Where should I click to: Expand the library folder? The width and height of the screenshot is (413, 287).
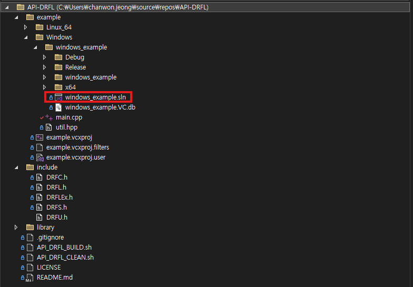[x=16, y=227]
